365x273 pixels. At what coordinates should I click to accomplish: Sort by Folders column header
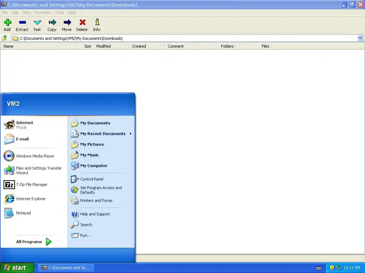(x=217, y=46)
